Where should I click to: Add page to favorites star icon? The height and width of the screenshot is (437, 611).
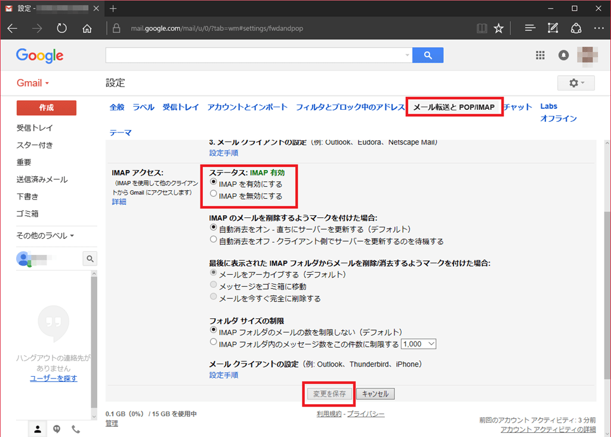click(498, 29)
